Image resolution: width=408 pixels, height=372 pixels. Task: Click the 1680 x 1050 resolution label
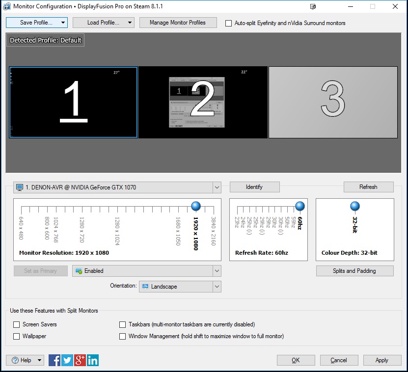pos(178,231)
